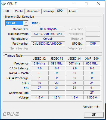
Task: Click the empty Week/Year field
Action: [x=93, y=48]
